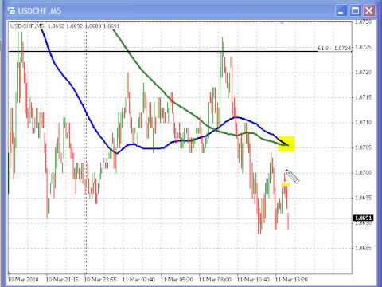
Task: Click the current price tag 1.0691
Action: [x=364, y=218]
